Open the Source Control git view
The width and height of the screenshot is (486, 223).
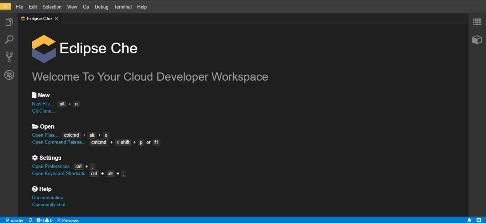coord(9,57)
